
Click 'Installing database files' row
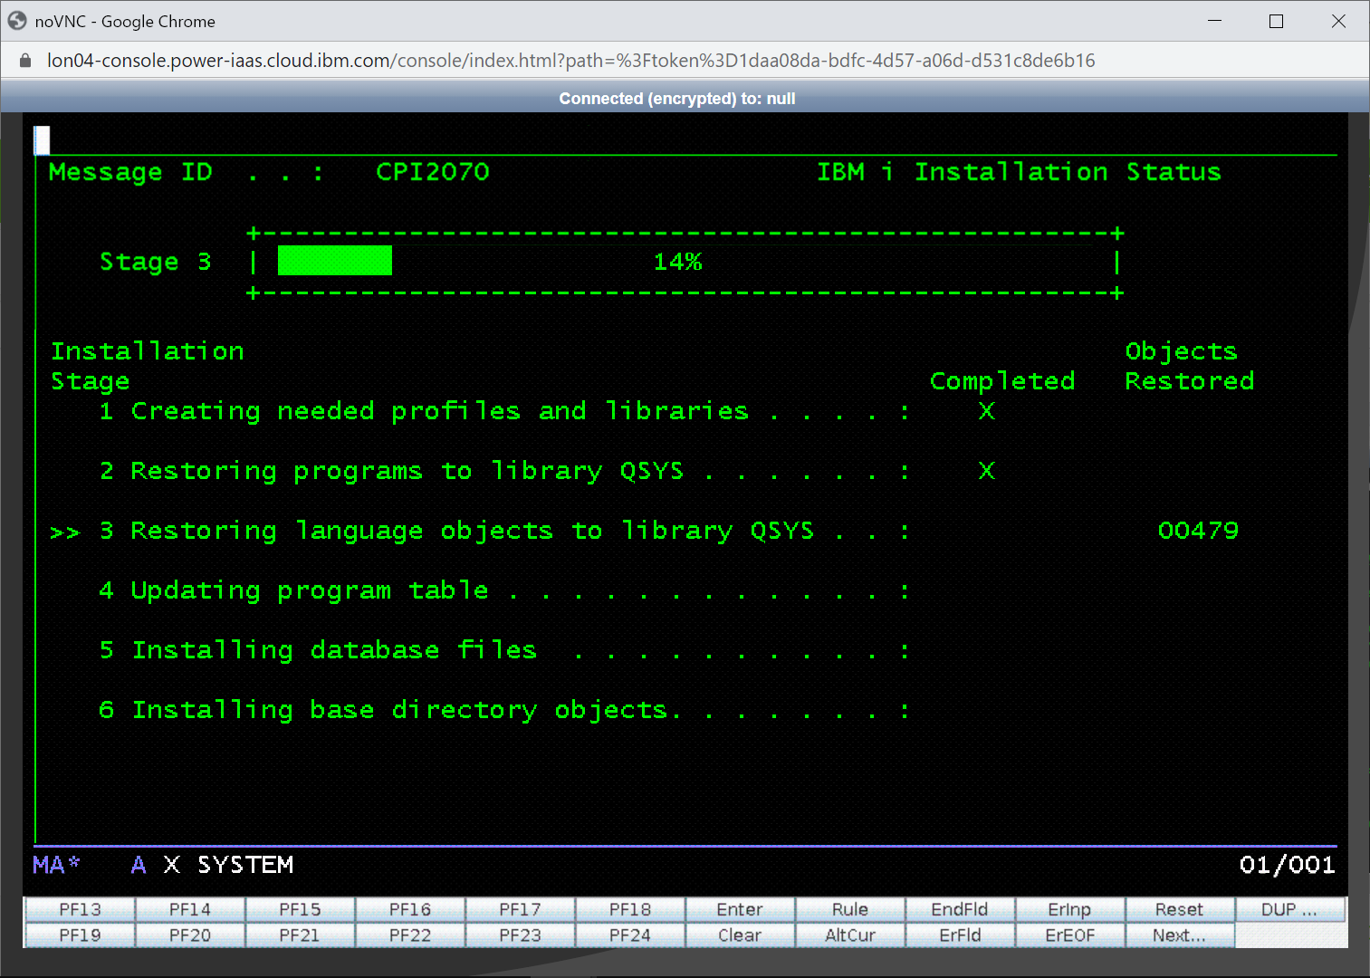pos(504,650)
